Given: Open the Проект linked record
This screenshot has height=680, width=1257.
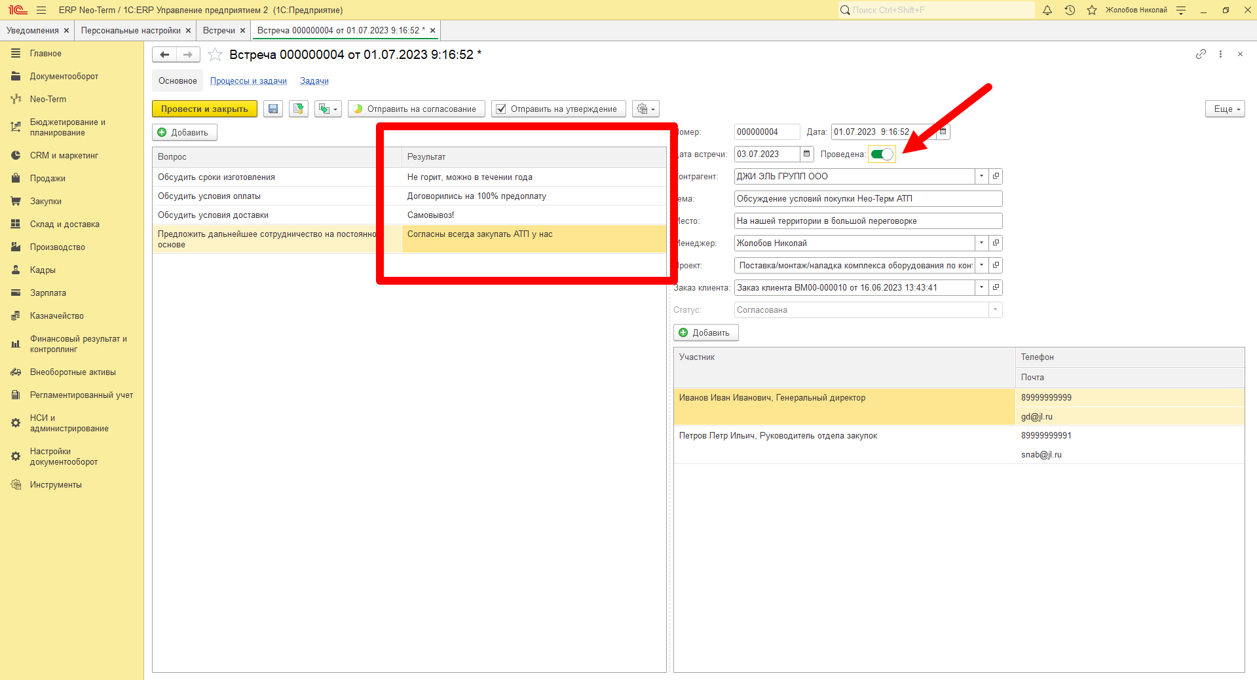Looking at the screenshot, I should (x=996, y=265).
